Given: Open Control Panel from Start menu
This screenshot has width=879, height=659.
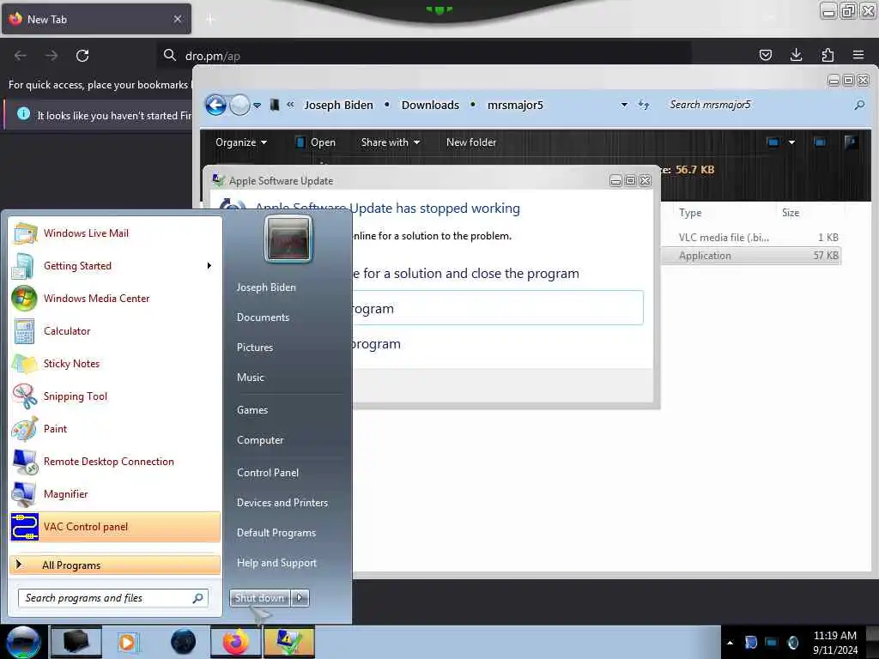Looking at the screenshot, I should [x=268, y=473].
